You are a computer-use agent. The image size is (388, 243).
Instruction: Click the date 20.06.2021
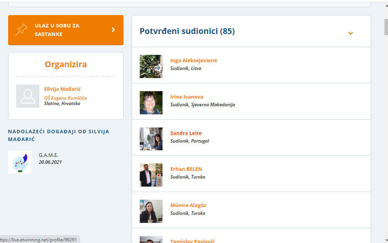[x=50, y=162]
